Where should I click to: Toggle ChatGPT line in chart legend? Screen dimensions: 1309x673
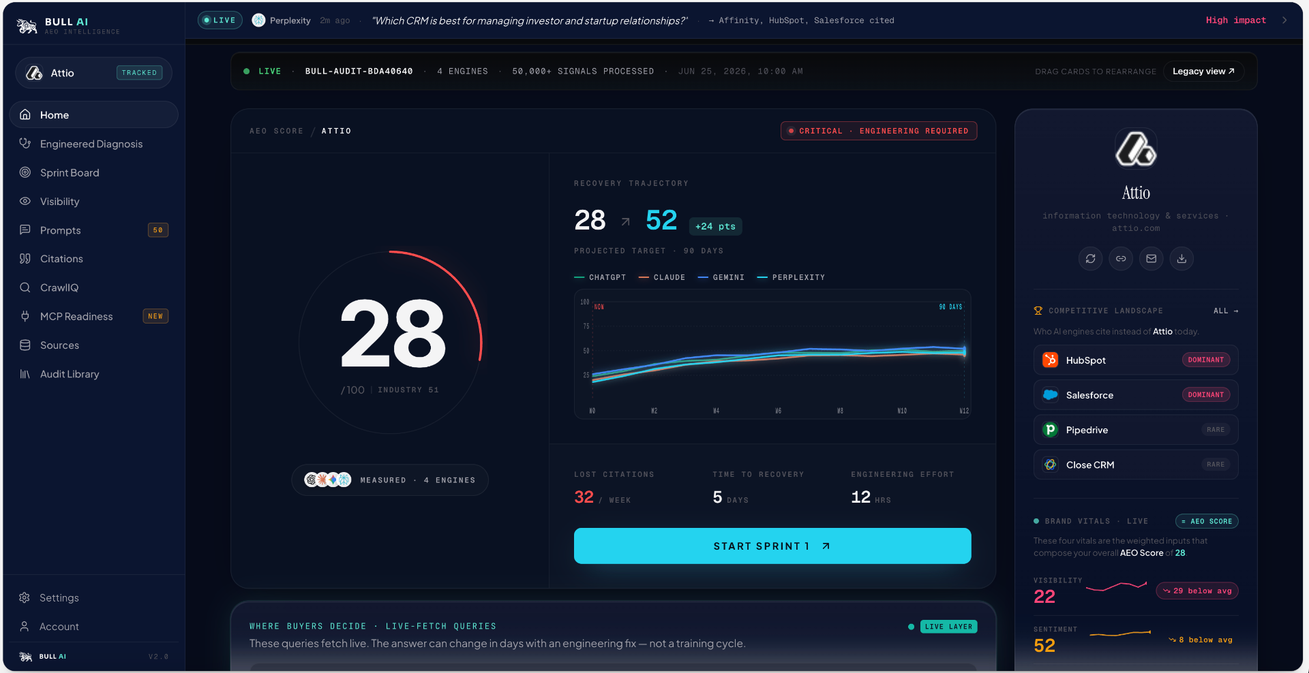coord(600,277)
